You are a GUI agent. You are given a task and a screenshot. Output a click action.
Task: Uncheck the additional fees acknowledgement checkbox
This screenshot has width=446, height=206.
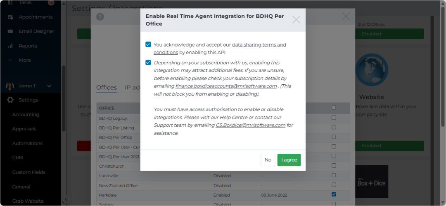tap(148, 62)
